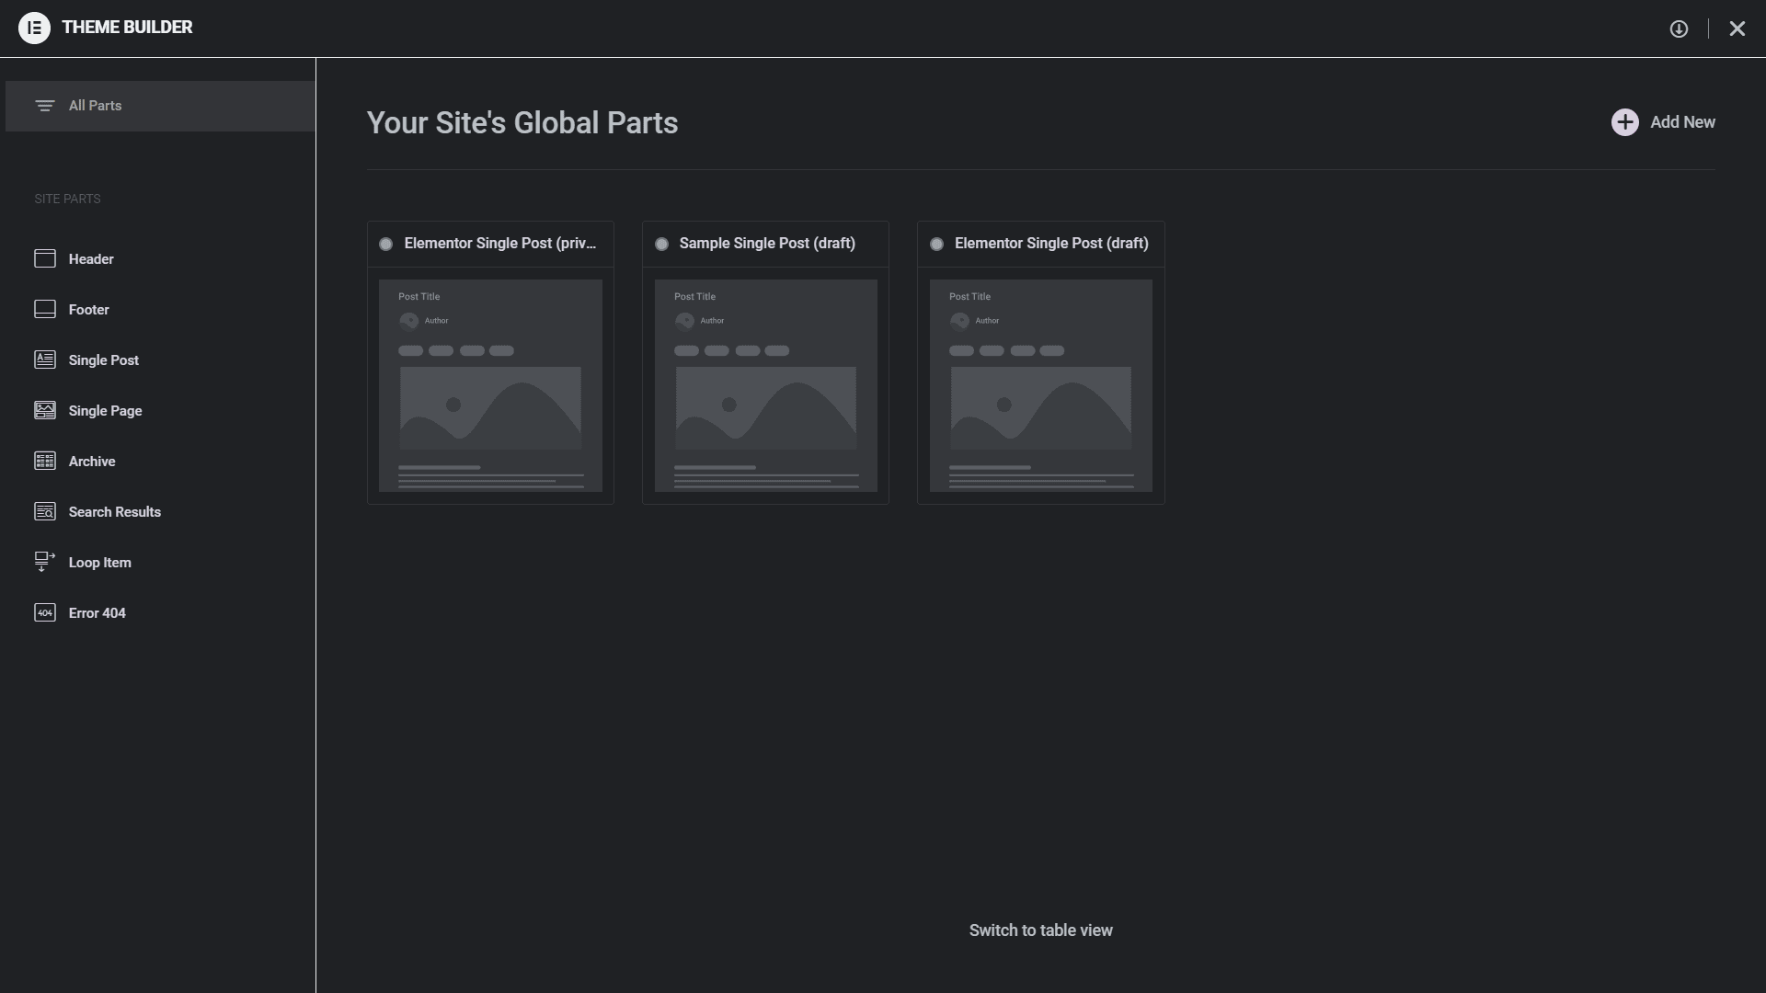Open the Single Page section icon
1766x993 pixels.
coord(46,410)
